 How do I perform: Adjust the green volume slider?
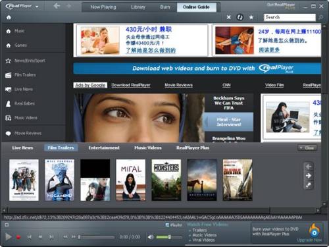169,237
